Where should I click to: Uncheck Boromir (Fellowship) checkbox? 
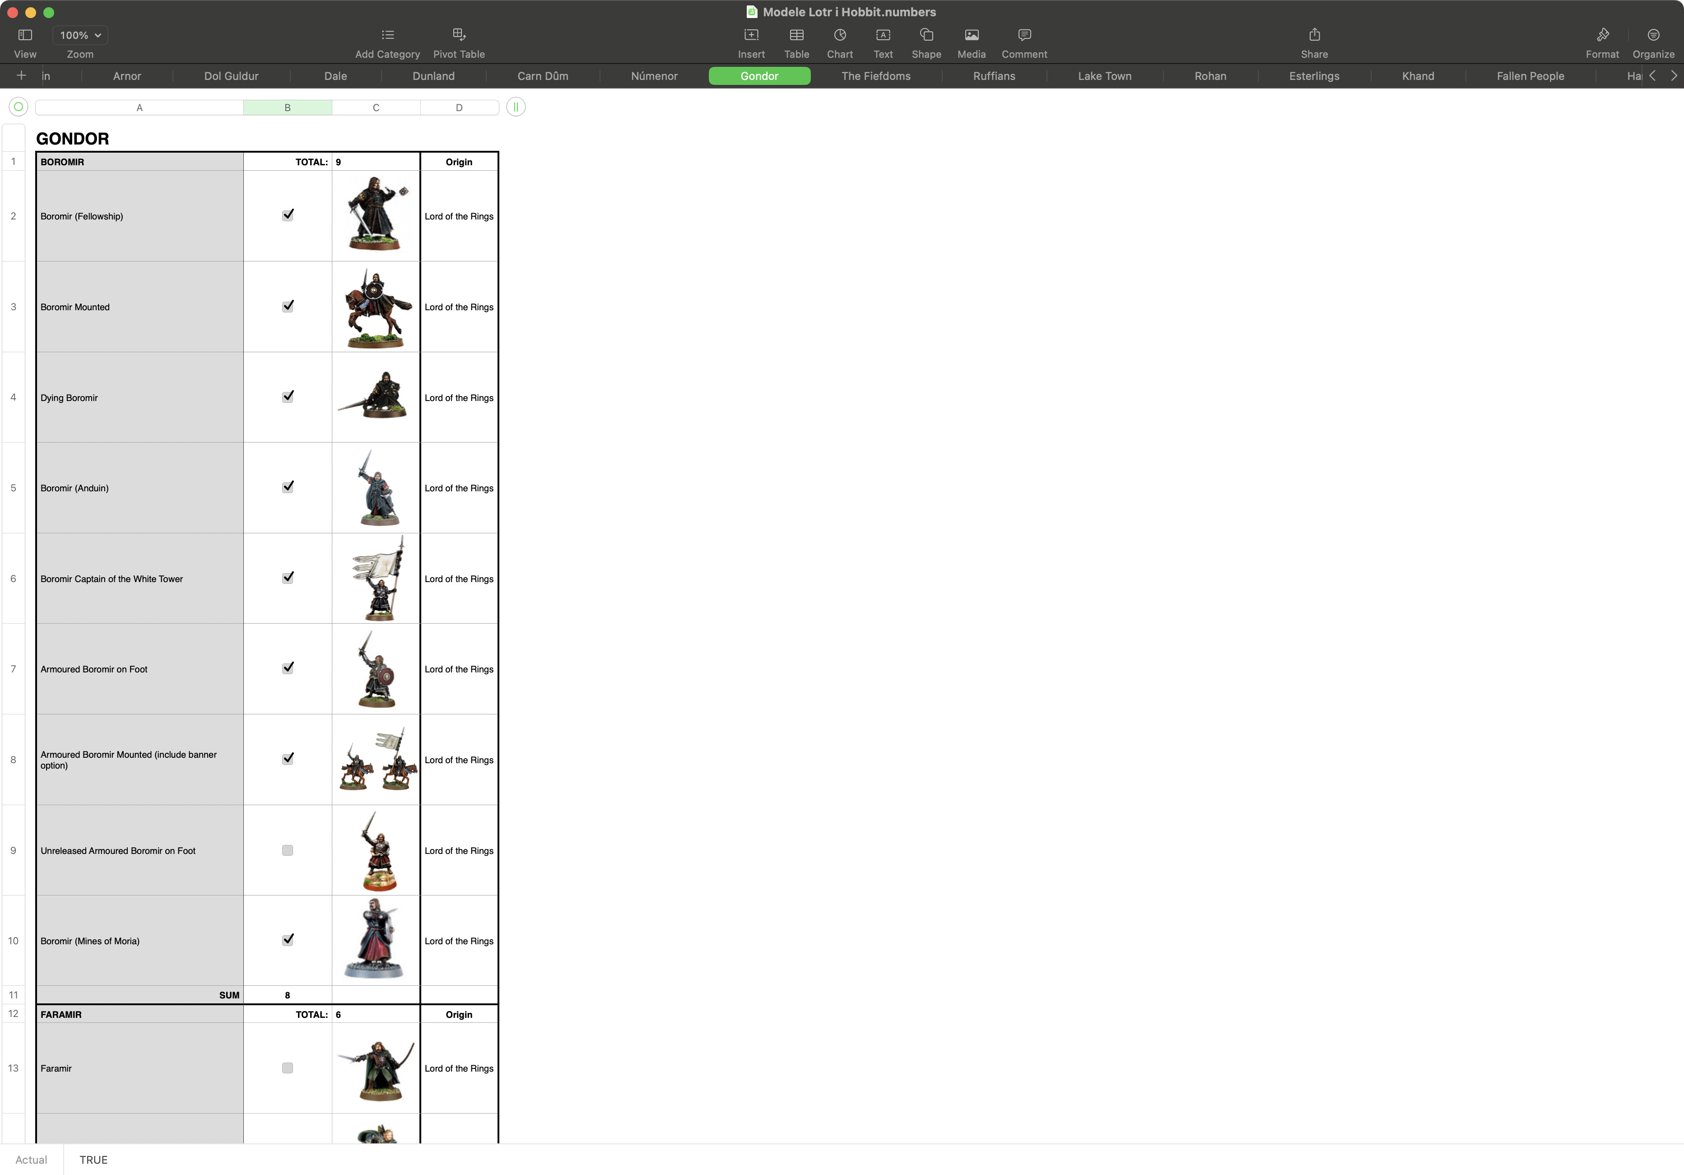[x=288, y=215]
